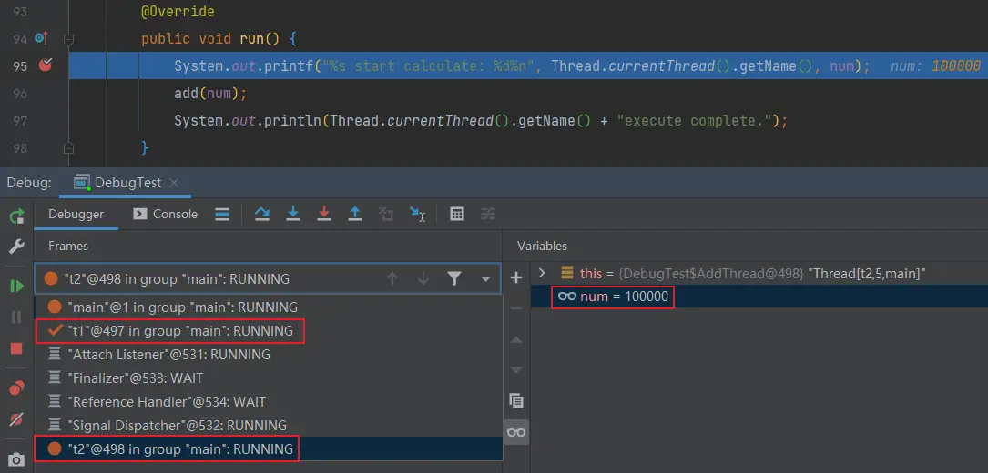This screenshot has width=988, height=473.
Task: Click the camera thread dump icon
Action: pos(16,459)
